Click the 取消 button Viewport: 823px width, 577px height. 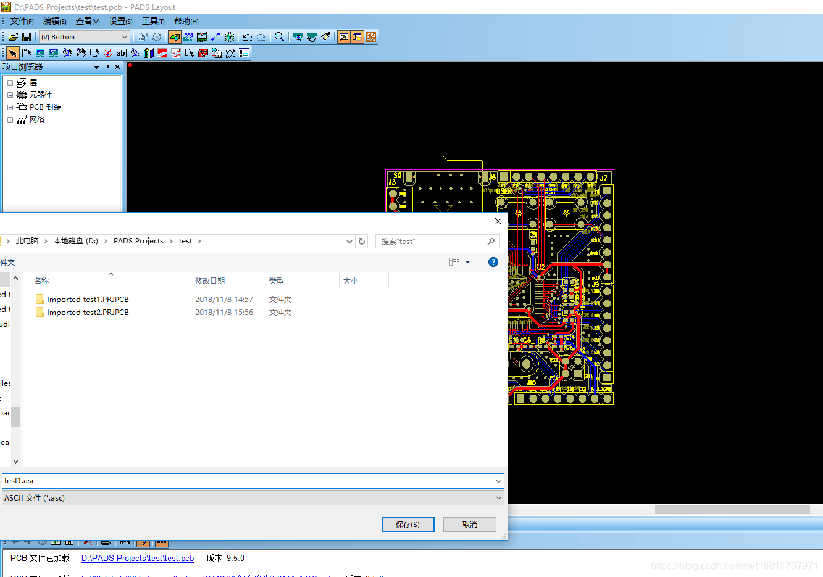pyautogui.click(x=470, y=524)
